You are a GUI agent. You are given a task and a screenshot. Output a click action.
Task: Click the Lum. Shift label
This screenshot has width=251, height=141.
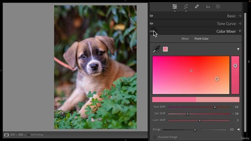click(159, 120)
